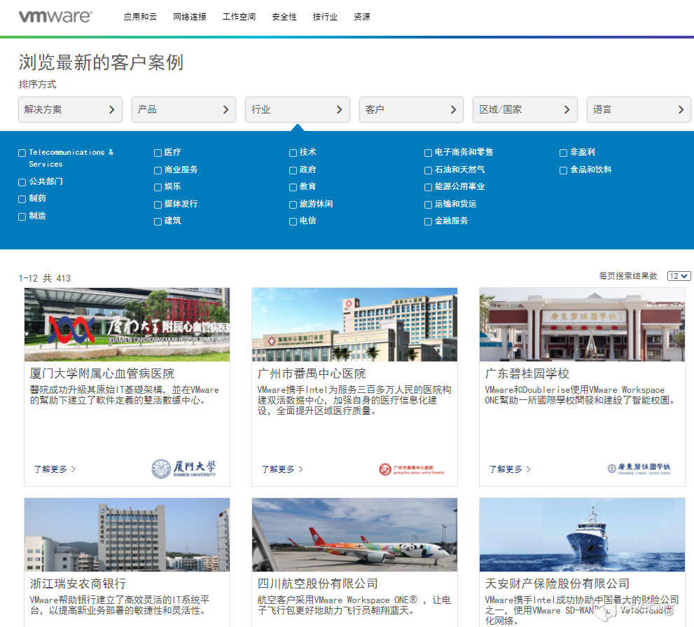
Task: Click the Xiamen University logo
Action: (183, 469)
